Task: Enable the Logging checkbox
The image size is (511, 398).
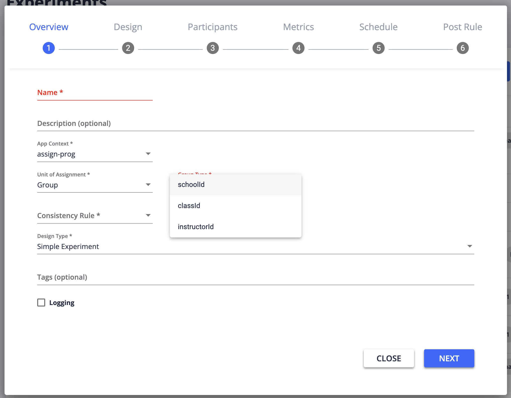Action: 41,303
